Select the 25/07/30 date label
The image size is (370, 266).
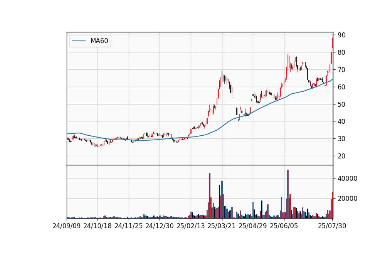pos(332,226)
